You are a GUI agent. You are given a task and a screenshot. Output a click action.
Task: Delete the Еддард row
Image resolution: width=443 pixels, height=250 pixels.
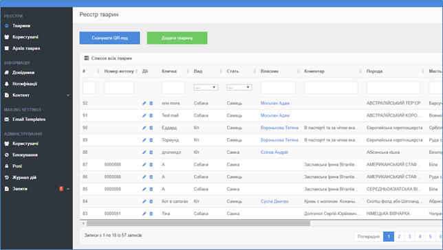pos(151,128)
